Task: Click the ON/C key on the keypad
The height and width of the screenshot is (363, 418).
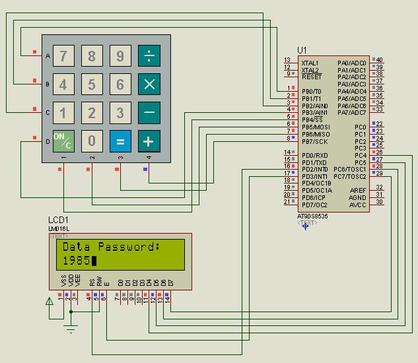Action: click(63, 141)
